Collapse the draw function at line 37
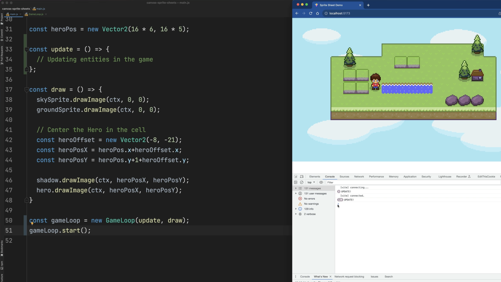This screenshot has width=501, height=282. point(27,90)
